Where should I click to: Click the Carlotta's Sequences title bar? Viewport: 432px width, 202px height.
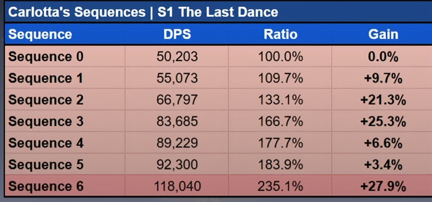pyautogui.click(x=216, y=12)
